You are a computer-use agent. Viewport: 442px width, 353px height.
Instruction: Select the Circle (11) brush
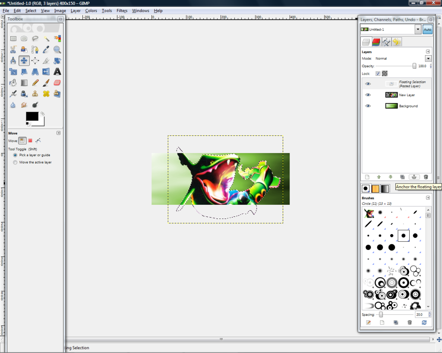(404, 236)
